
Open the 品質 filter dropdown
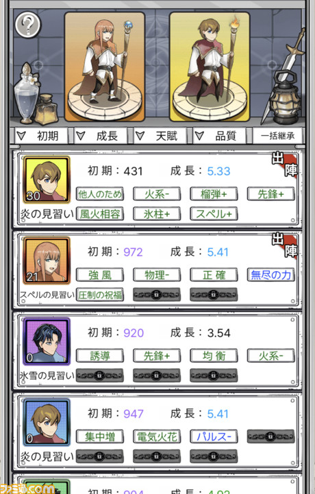coord(219,136)
